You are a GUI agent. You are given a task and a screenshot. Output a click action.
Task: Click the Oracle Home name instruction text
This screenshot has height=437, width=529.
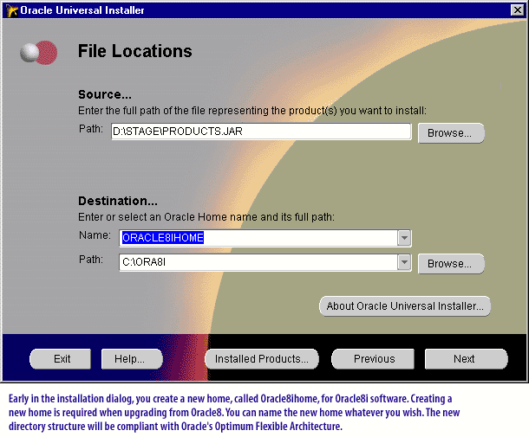pyautogui.click(x=206, y=217)
